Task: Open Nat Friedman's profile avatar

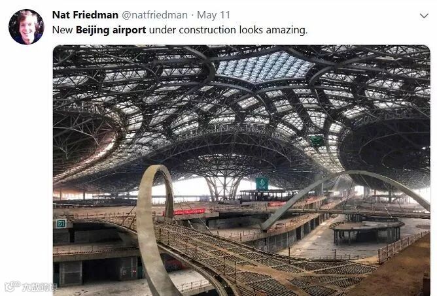Action: pyautogui.click(x=26, y=27)
